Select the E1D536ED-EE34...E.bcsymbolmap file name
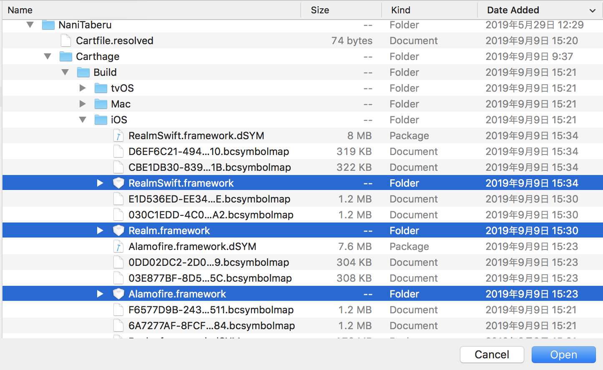This screenshot has width=603, height=370. 209,199
